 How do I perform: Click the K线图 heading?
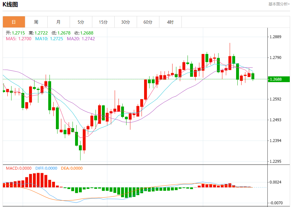coord(10,4)
